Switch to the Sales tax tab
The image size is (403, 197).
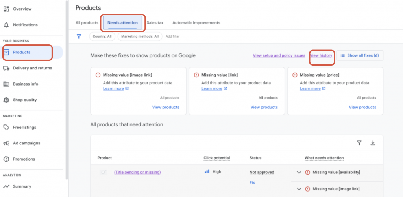155,23
